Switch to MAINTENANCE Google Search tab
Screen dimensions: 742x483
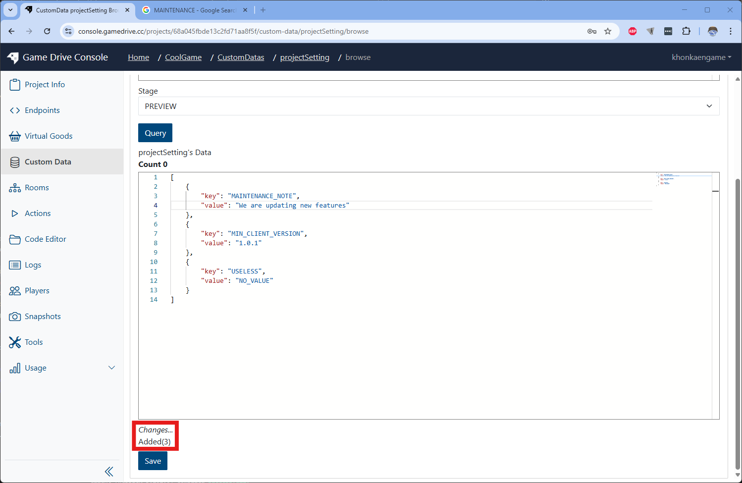[x=194, y=10]
